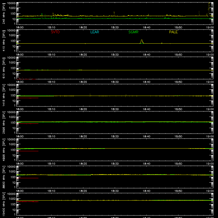Select the '245 MHz [SFU]' axis title

[4, 13]
